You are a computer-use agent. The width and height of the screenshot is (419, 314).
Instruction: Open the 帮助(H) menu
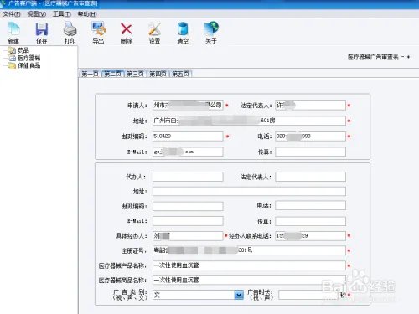(x=87, y=14)
